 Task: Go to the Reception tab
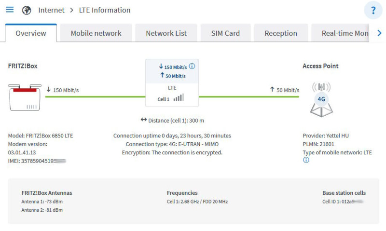tap(281, 33)
